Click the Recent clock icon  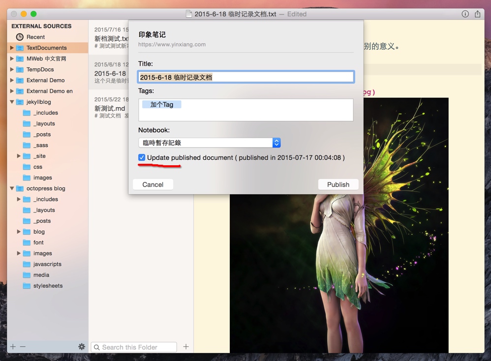tap(20, 37)
